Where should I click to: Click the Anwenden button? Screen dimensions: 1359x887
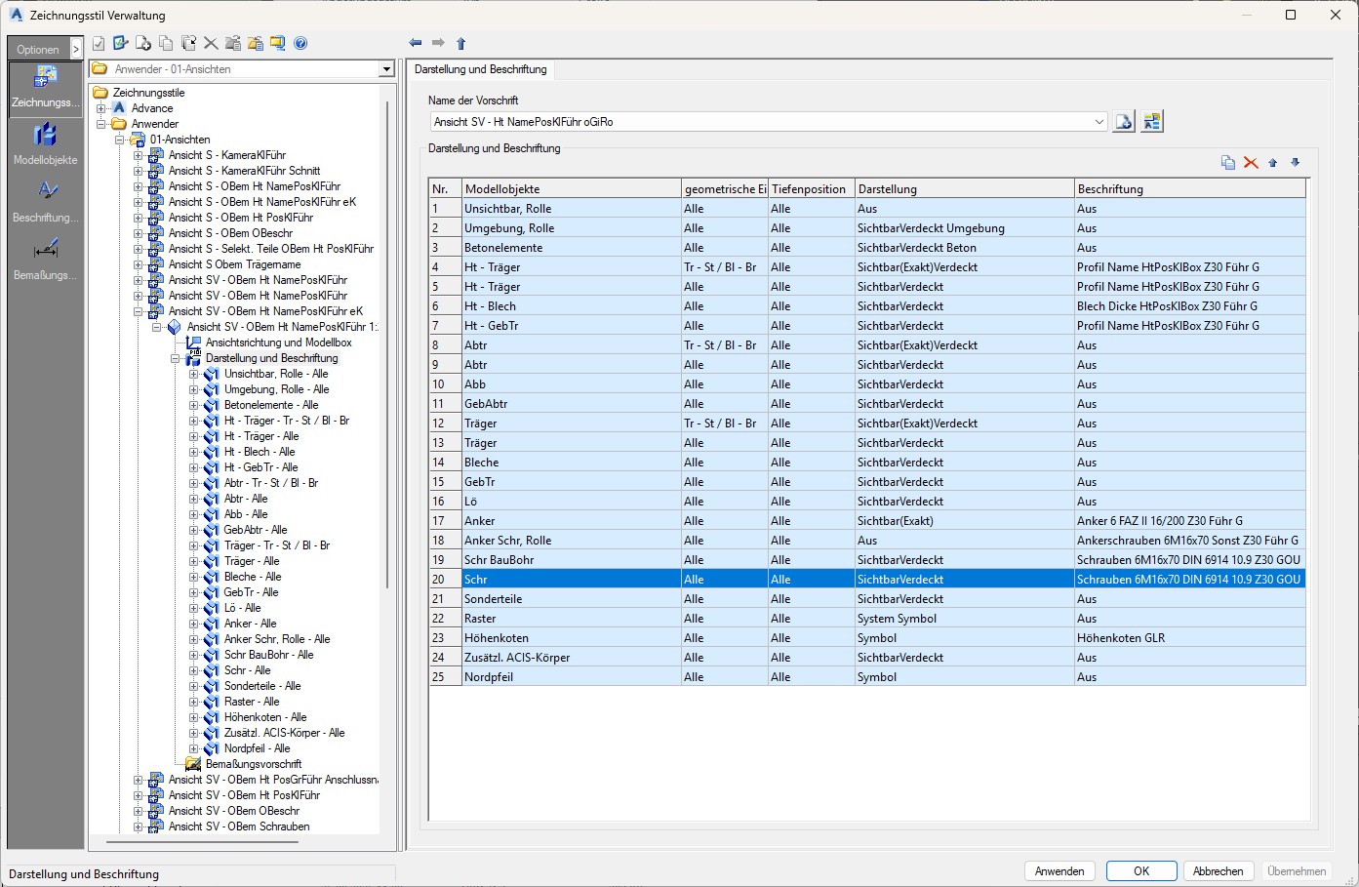point(1059,871)
